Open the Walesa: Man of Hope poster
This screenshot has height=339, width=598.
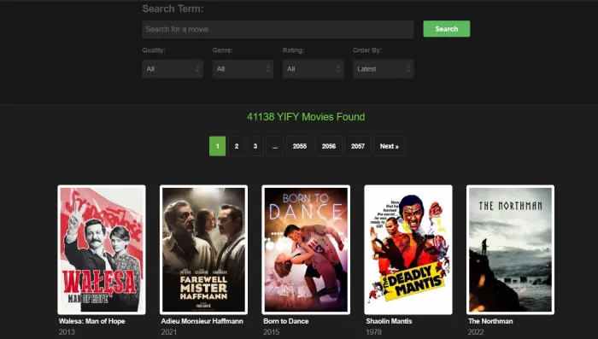102,250
